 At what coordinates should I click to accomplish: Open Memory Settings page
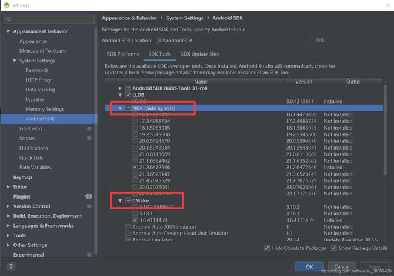(x=45, y=109)
